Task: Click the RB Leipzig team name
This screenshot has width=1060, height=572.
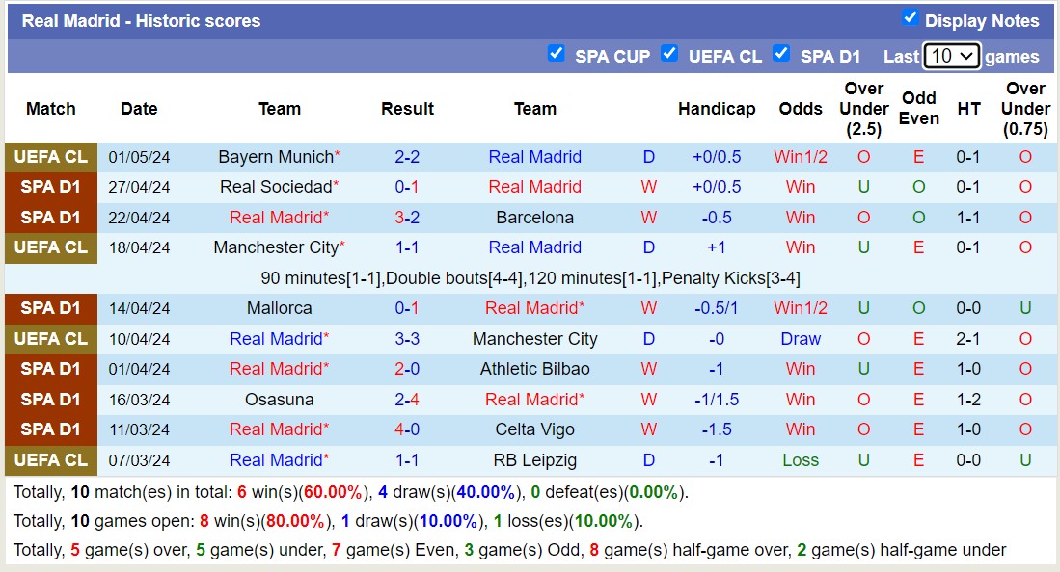Action: pyautogui.click(x=535, y=460)
